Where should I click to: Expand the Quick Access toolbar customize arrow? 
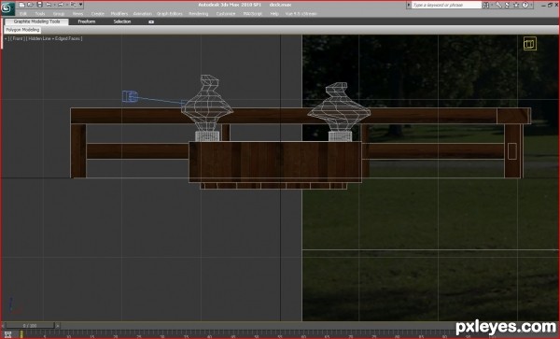(x=80, y=5)
